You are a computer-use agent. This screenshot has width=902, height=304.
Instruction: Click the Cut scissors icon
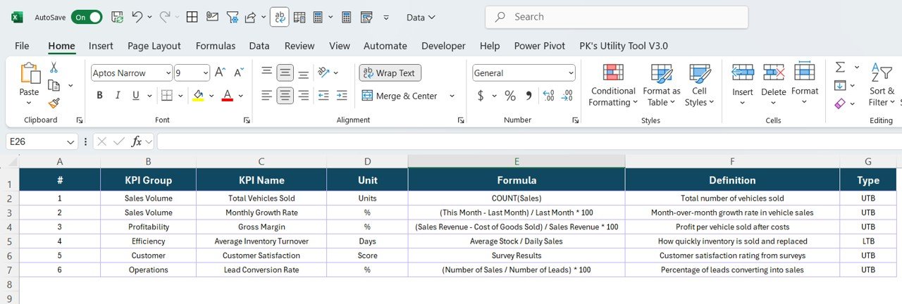click(x=54, y=68)
